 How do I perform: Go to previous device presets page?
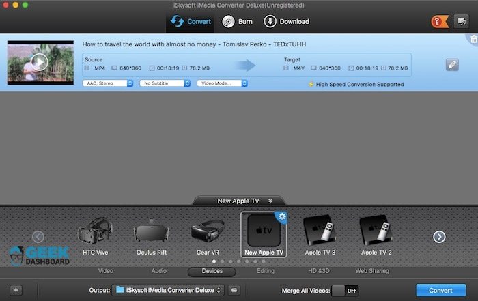click(38, 237)
